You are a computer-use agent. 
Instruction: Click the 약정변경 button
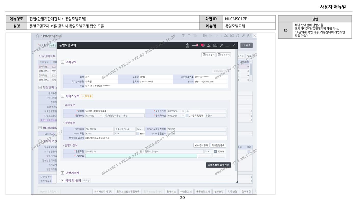coord(233,191)
